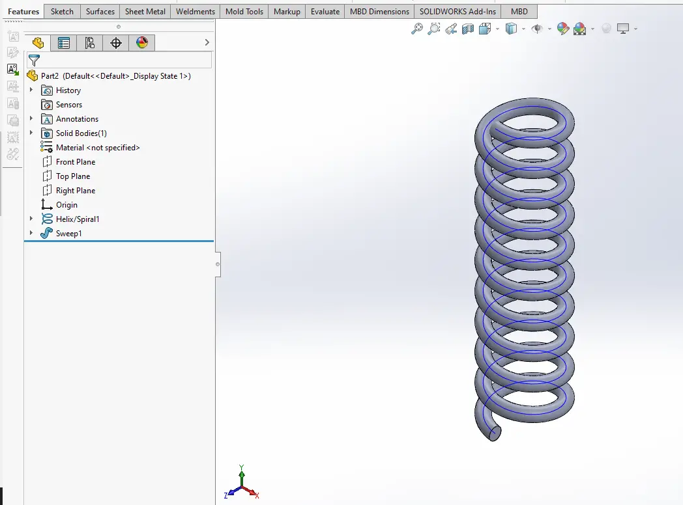Viewport: 683px width, 505px height.
Task: Expand the Helix/Spiral1 feature
Action: click(x=31, y=219)
